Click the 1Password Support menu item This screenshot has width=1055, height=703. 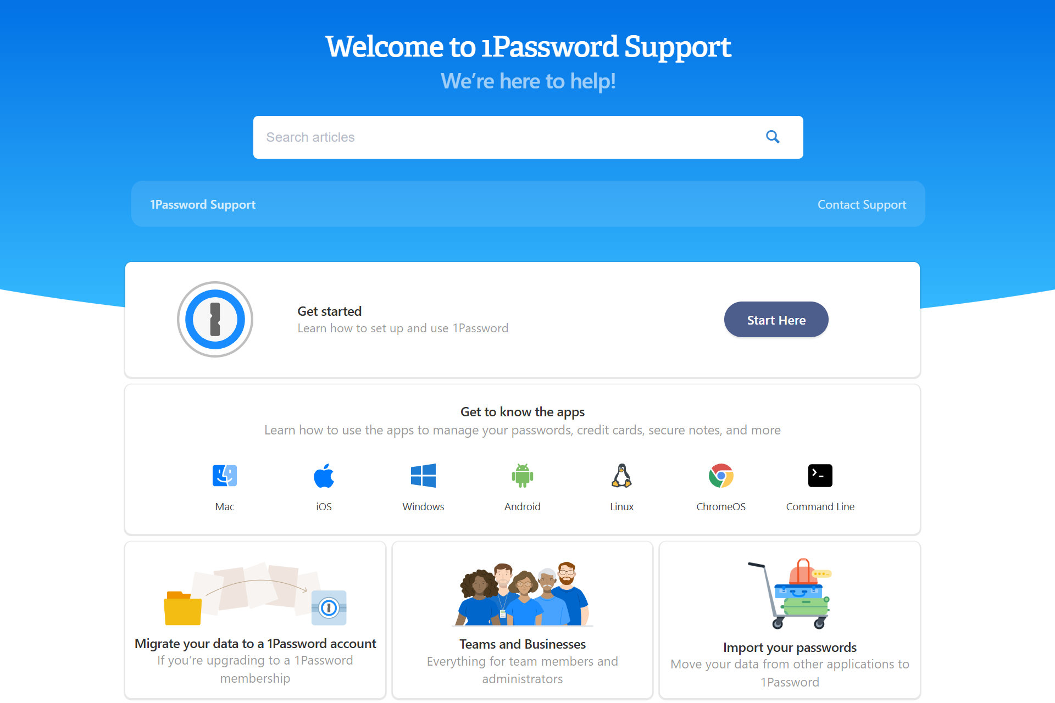203,205
